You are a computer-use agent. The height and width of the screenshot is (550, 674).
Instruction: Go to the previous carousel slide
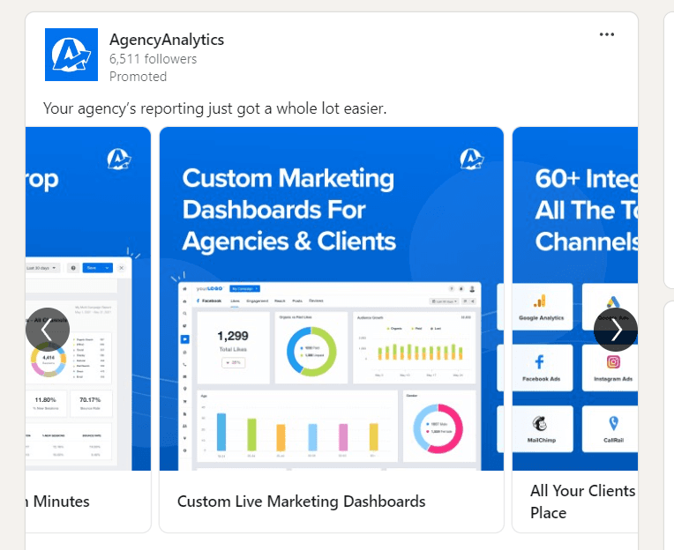tap(48, 330)
